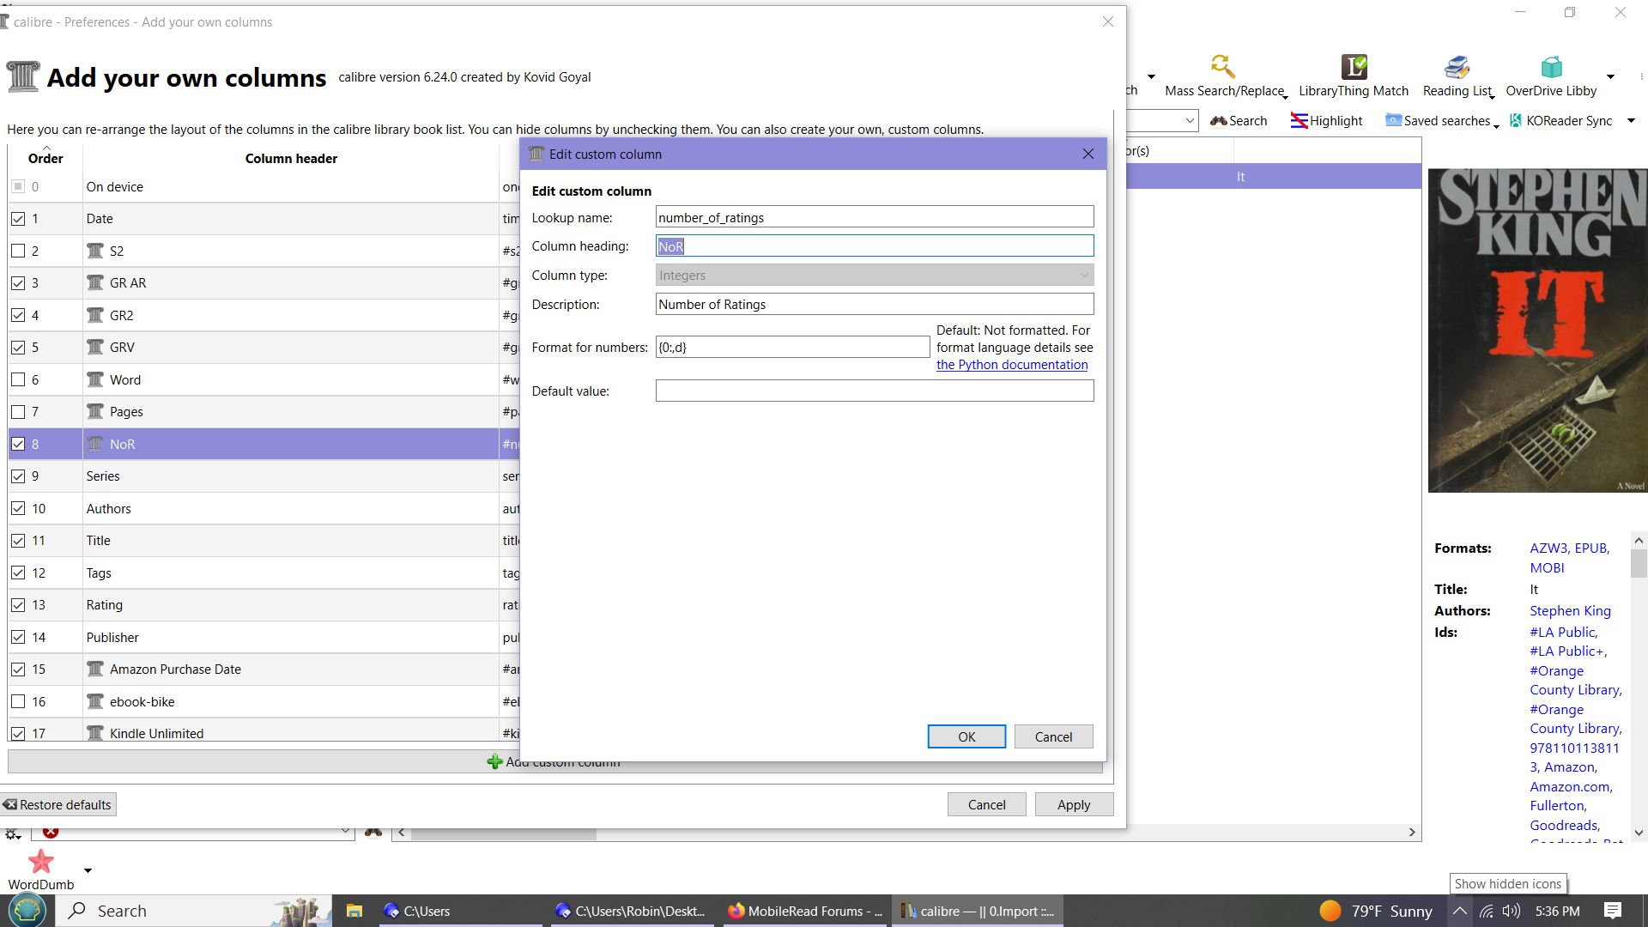Click the WordDumb star icon
This screenshot has width=1648, height=927.
[40, 861]
